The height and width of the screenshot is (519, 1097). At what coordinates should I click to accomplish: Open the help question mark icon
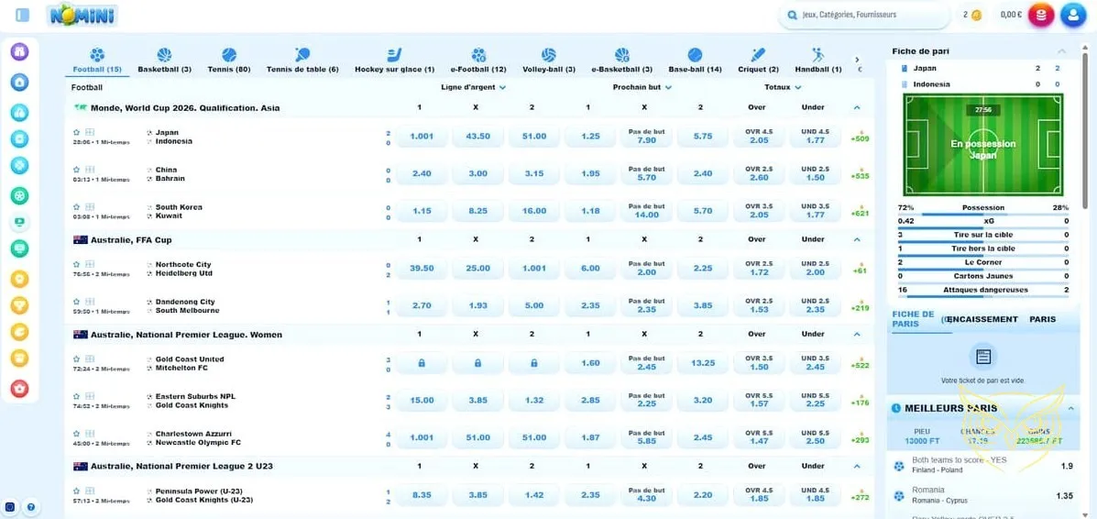point(30,506)
